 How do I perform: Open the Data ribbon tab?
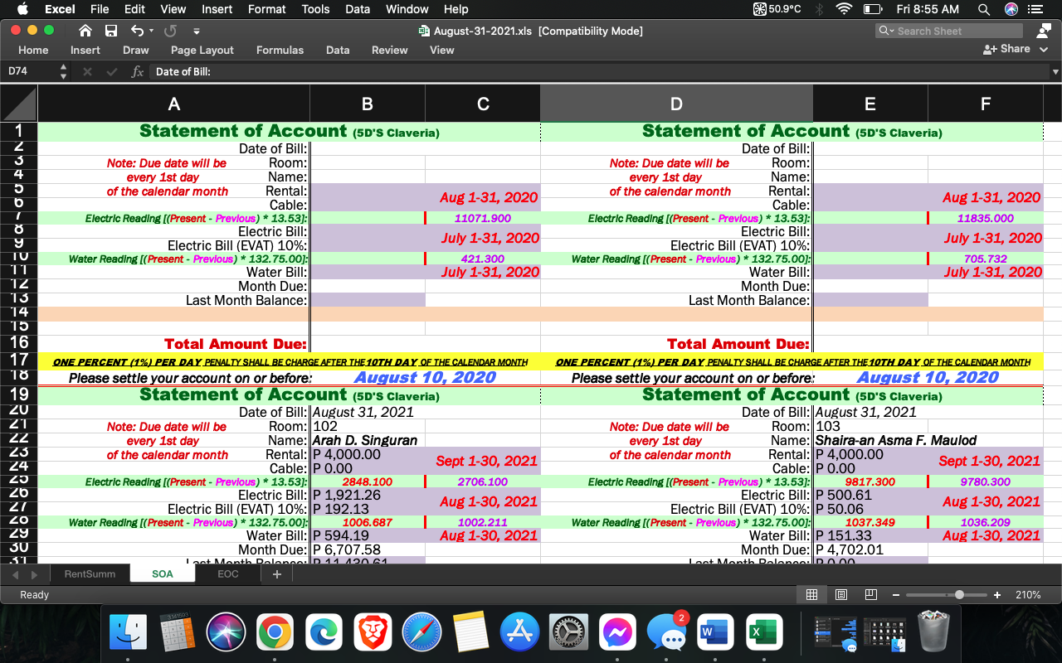point(338,50)
